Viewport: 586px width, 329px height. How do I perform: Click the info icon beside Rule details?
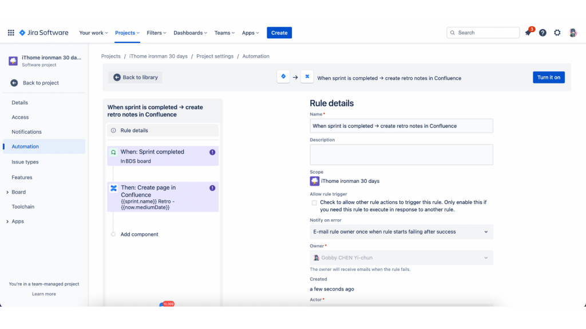(113, 131)
